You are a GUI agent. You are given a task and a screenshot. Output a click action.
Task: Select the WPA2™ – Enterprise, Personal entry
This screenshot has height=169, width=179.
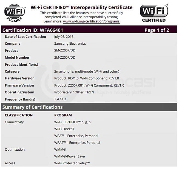tap(77, 143)
